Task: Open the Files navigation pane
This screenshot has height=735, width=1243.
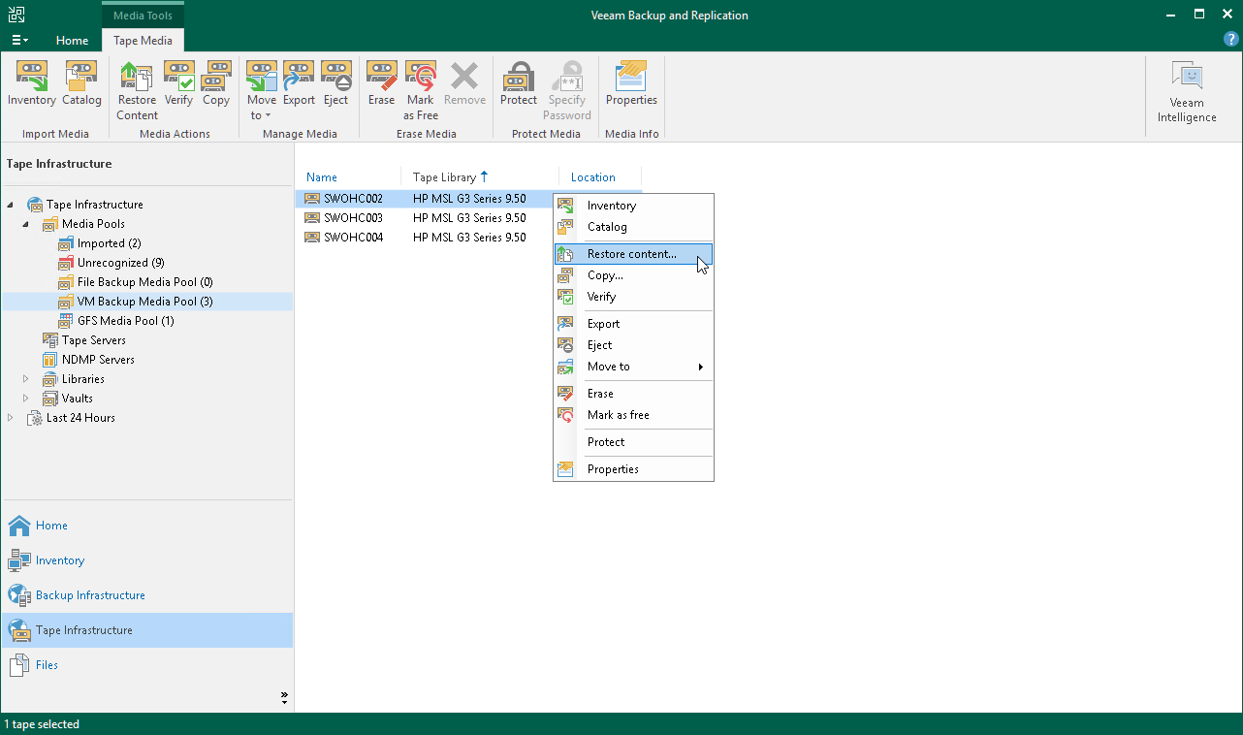Action: click(146, 665)
